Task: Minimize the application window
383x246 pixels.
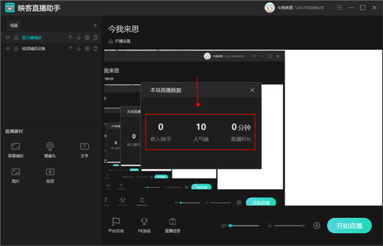Action: pos(351,8)
